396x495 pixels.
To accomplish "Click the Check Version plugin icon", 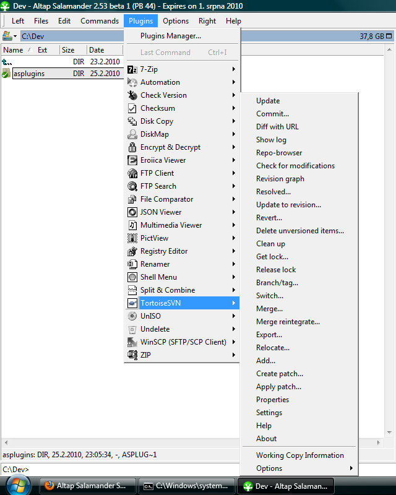I will point(132,95).
